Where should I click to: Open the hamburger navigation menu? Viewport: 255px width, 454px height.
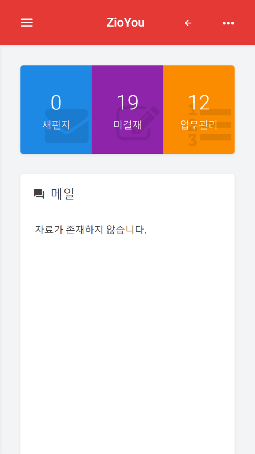tap(27, 23)
